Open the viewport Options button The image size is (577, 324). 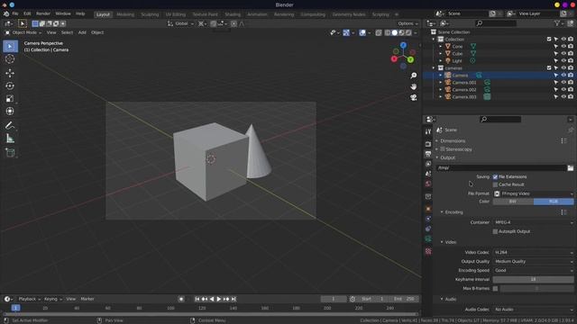point(408,23)
